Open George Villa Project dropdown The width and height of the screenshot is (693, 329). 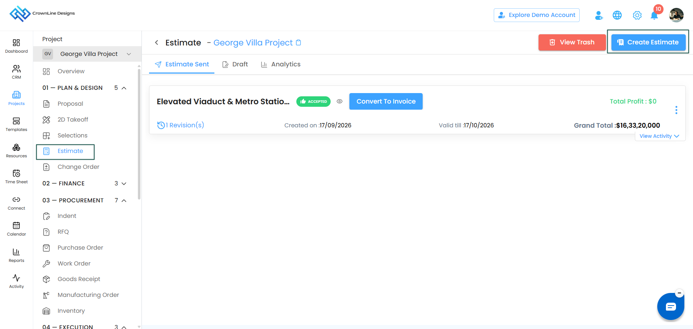87,54
